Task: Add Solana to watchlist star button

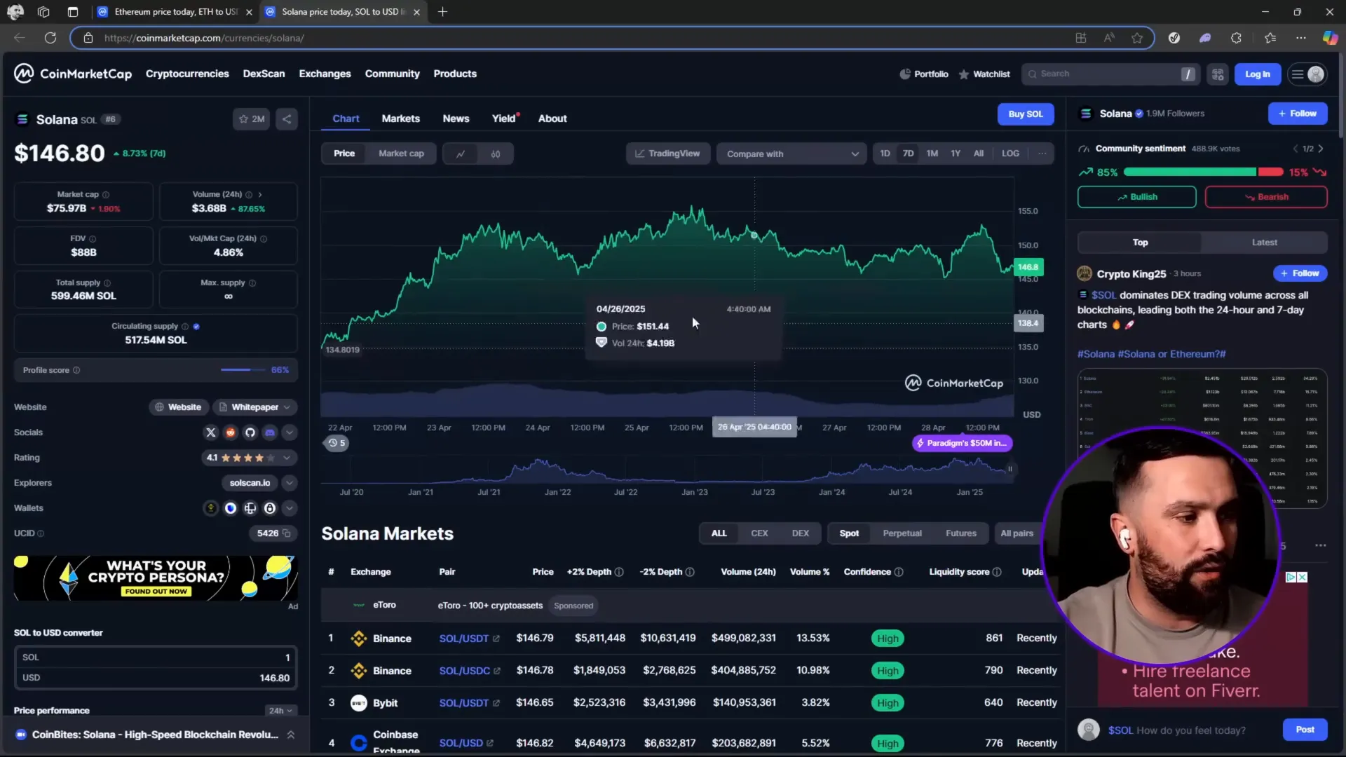Action: [251, 119]
